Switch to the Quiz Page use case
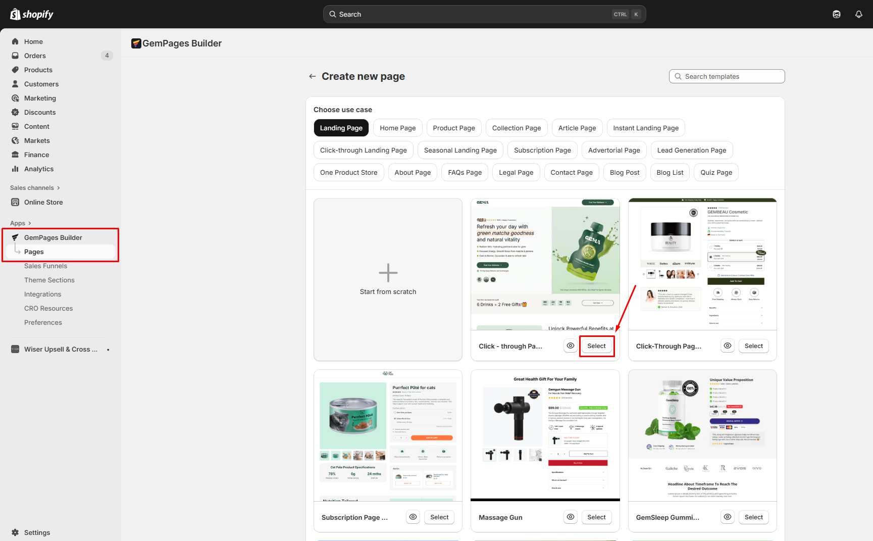873x541 pixels. point(716,173)
